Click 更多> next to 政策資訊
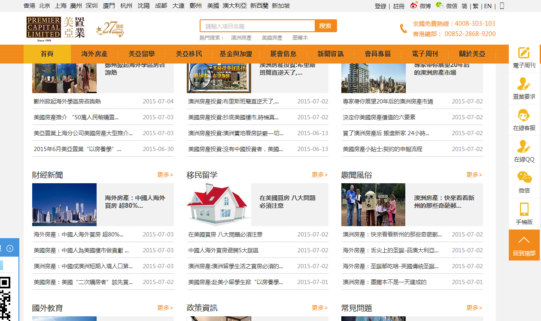The width and height of the screenshot is (541, 321). click(x=320, y=308)
